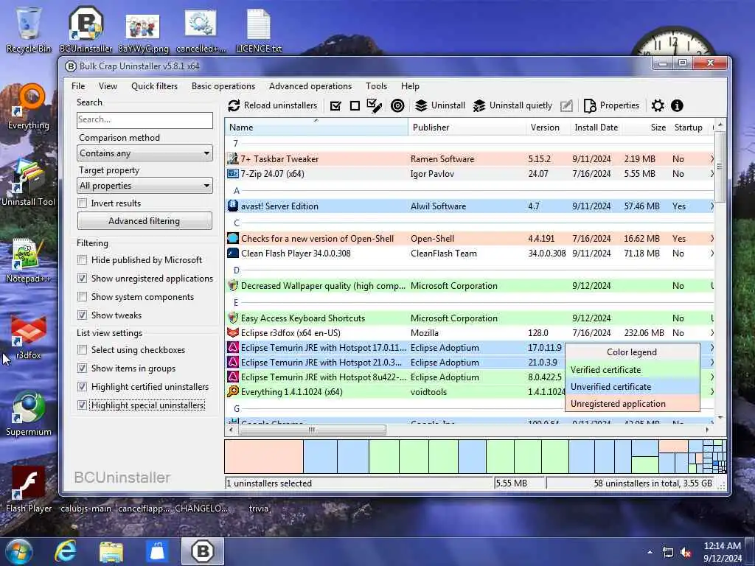Click the Uninstall quietly toolbar button

tap(512, 105)
